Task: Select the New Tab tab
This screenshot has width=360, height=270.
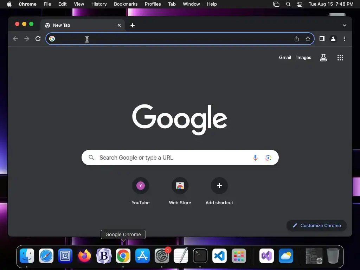Action: tap(83, 25)
